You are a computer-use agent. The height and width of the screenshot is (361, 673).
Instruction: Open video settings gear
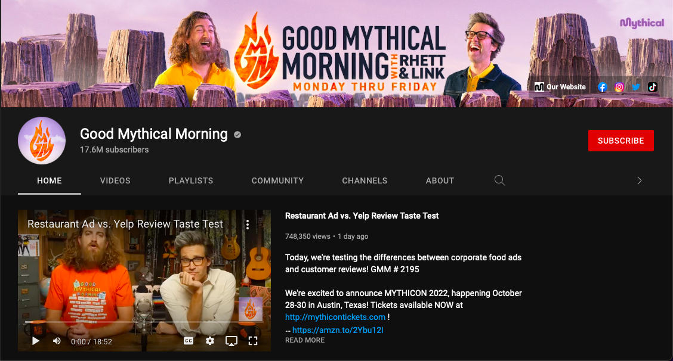(x=209, y=341)
